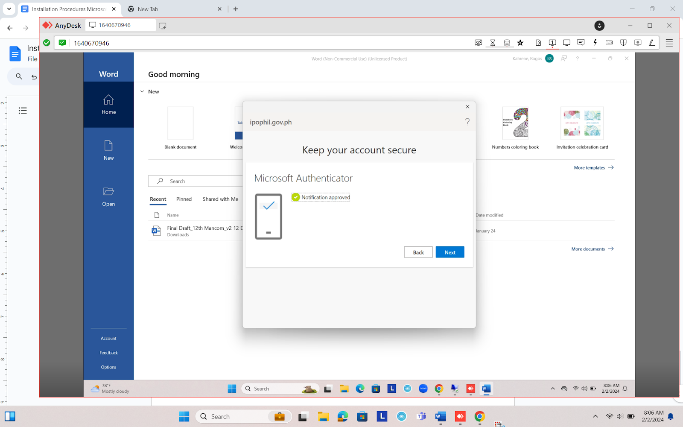683x427 pixels.
Task: Click remote taskbar Word icon
Action: pyautogui.click(x=486, y=389)
